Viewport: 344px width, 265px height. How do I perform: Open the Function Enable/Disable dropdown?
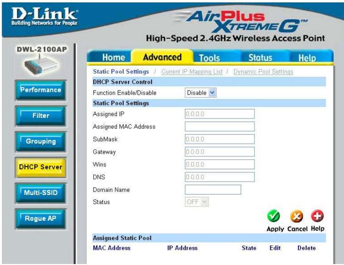click(200, 93)
